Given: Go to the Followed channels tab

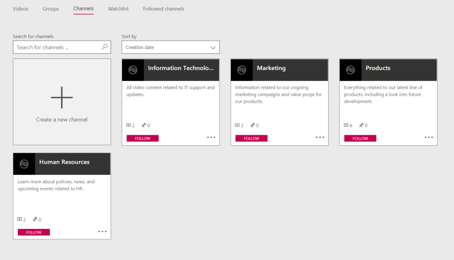Looking at the screenshot, I should (163, 9).
